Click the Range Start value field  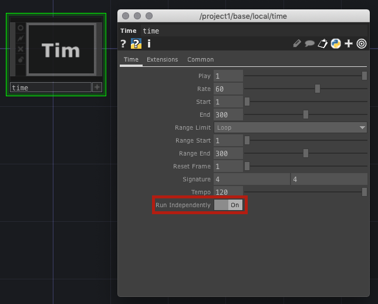[x=228, y=140]
